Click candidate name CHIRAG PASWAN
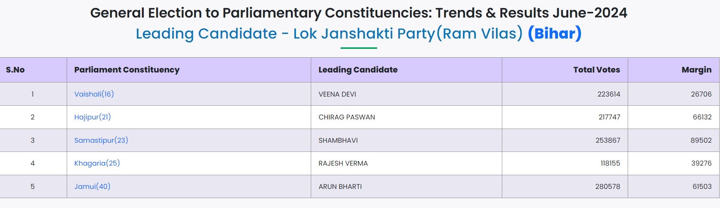 pos(347,117)
